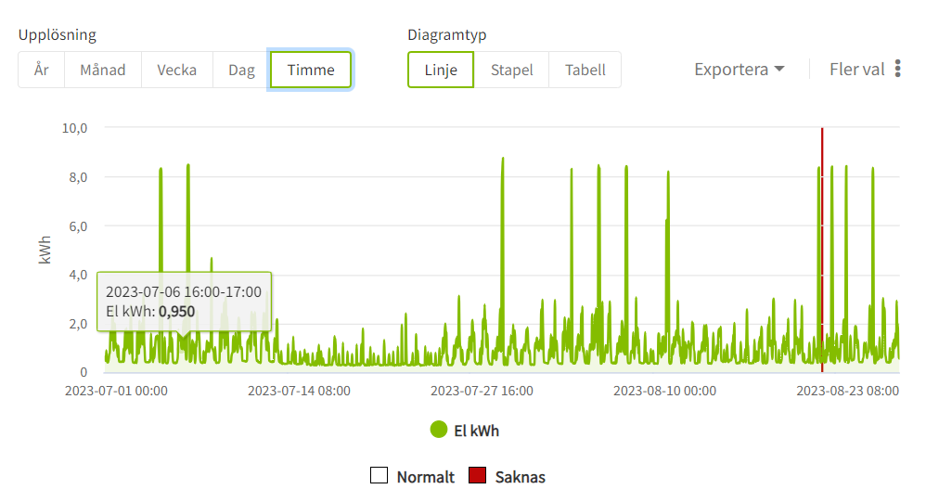The height and width of the screenshot is (502, 926).
Task: Select Månad resolution
Action: click(x=102, y=70)
